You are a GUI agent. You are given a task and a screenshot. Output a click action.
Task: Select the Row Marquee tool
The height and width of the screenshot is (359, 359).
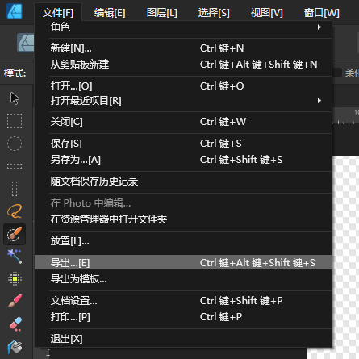[x=15, y=166]
